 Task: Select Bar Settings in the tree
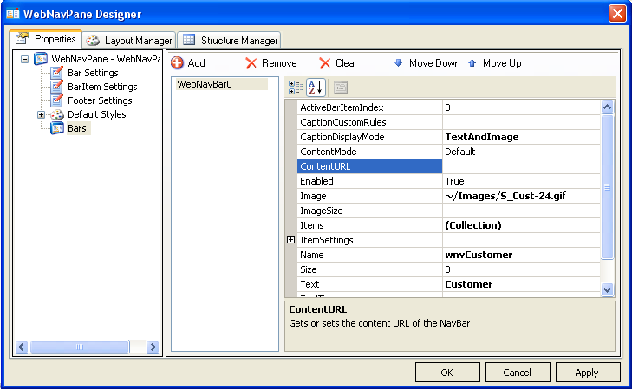click(93, 74)
